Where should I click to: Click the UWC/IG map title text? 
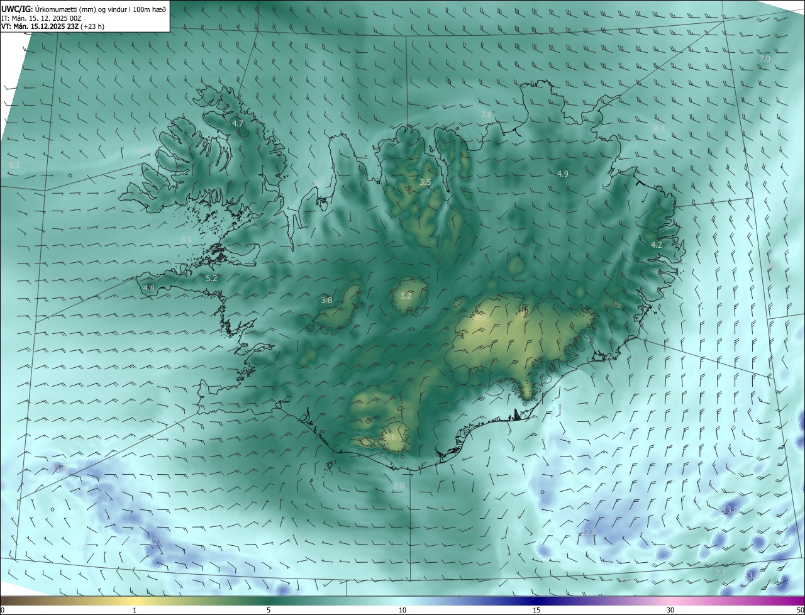coord(84,9)
